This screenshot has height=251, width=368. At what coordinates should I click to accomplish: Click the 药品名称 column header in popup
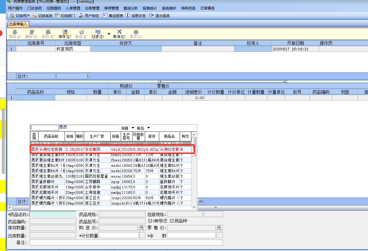coord(52,136)
